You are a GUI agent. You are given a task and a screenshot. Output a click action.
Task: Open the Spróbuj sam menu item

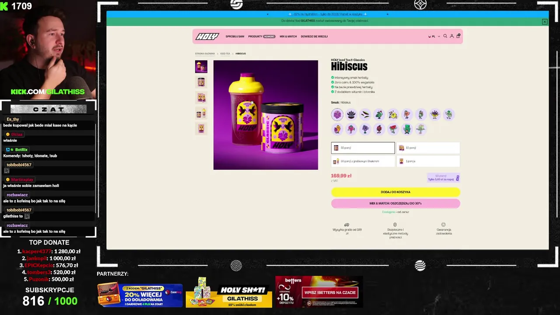[x=235, y=36]
